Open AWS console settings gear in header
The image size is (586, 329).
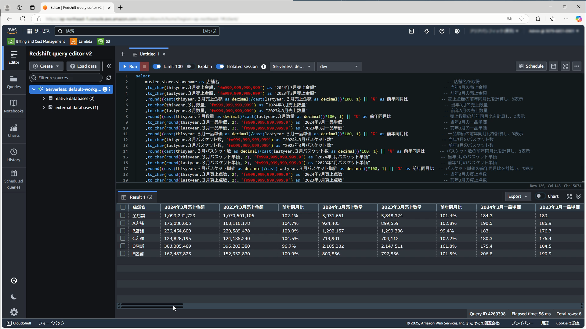(x=457, y=31)
